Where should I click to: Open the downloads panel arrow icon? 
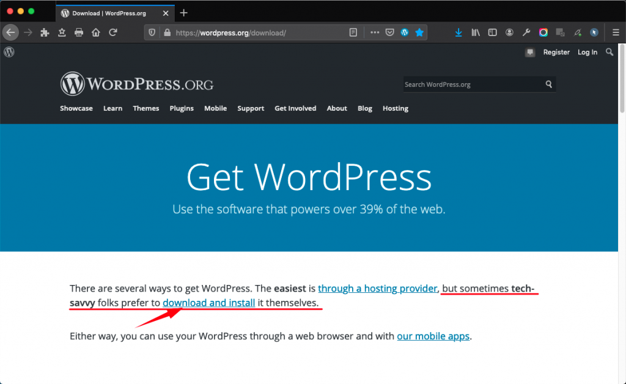tap(458, 33)
